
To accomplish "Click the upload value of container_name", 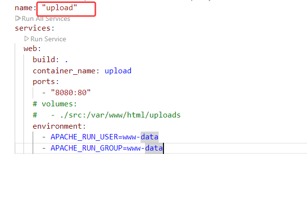I will 118,71.
